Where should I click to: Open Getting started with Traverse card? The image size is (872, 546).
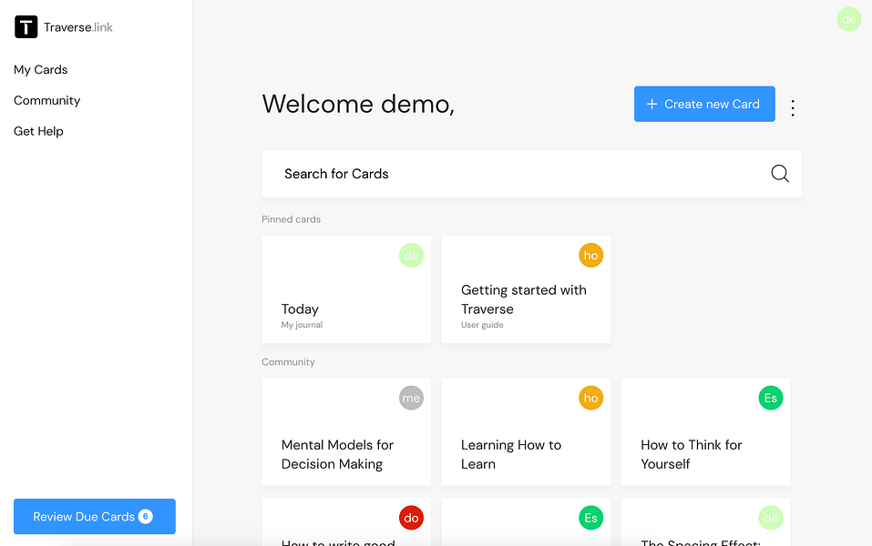526,288
